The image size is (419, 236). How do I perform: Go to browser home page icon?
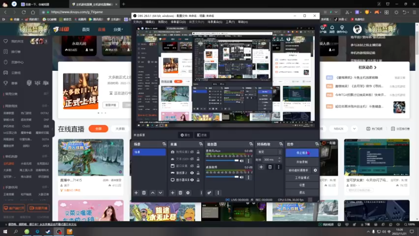tap(33, 12)
